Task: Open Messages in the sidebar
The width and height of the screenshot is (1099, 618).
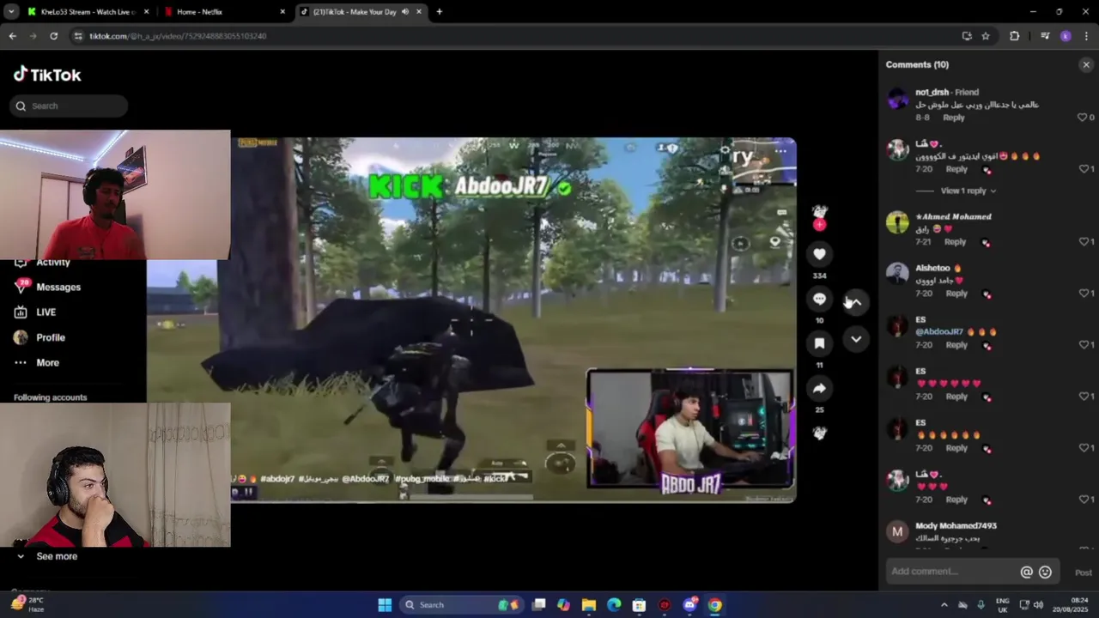Action: pyautogui.click(x=58, y=287)
